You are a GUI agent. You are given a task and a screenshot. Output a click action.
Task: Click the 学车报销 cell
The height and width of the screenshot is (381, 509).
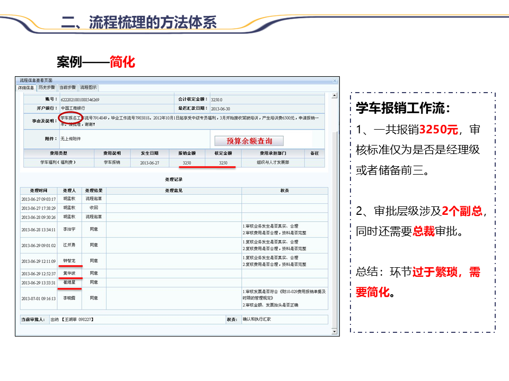pyautogui.click(x=112, y=162)
